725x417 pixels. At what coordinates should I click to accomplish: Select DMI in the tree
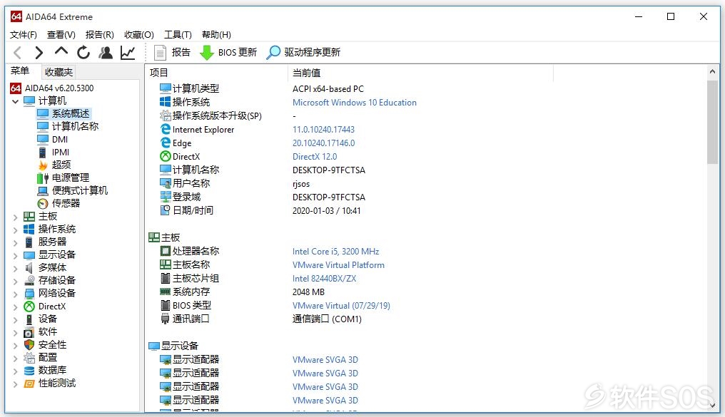coord(60,140)
